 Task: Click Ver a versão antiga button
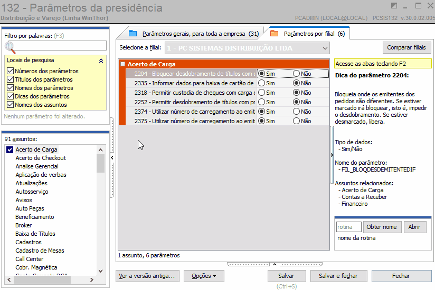147,276
